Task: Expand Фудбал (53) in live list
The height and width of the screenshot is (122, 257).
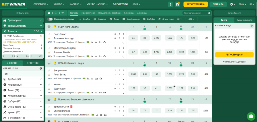Action: pyautogui.click(x=41, y=79)
